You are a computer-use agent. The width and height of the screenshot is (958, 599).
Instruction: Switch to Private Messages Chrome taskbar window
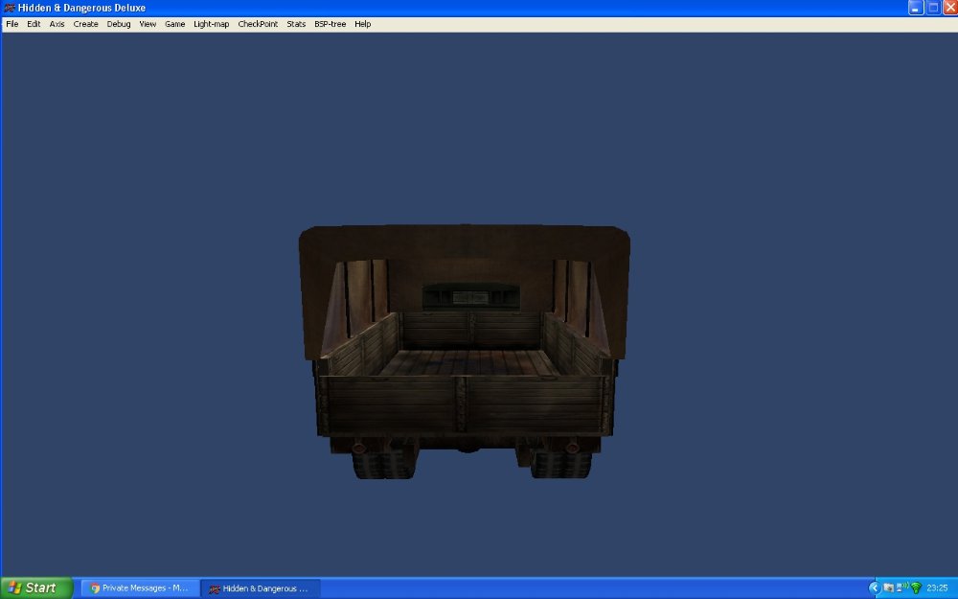[x=140, y=588]
